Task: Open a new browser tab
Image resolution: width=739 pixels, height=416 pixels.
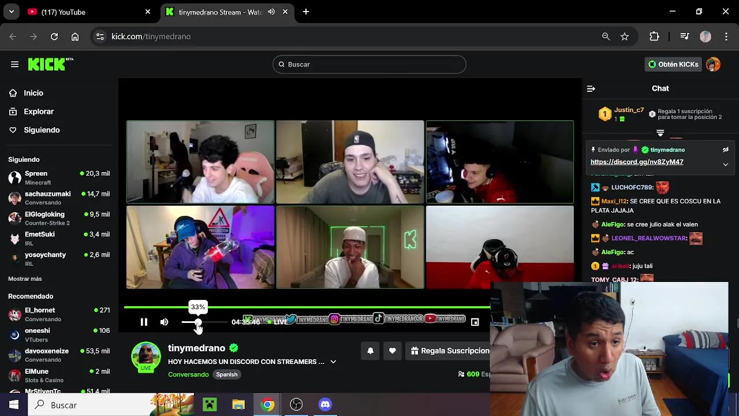Action: tap(306, 12)
